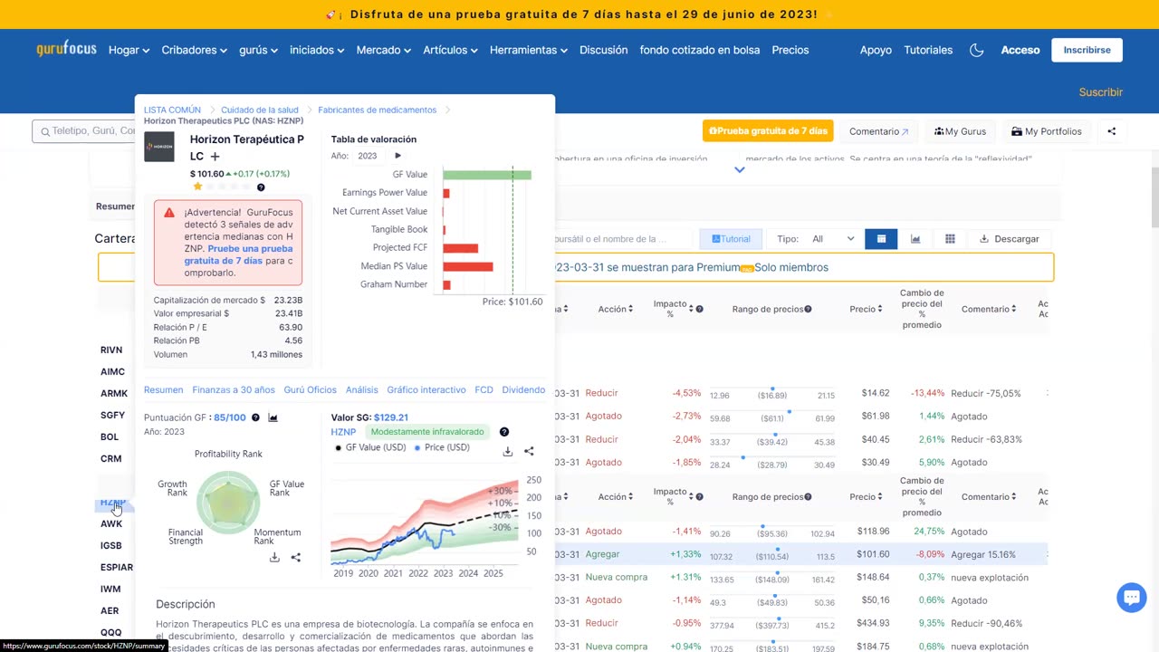Sort by Precio column in the top header
Viewport: 1159px width, 652px height.
pos(866,309)
